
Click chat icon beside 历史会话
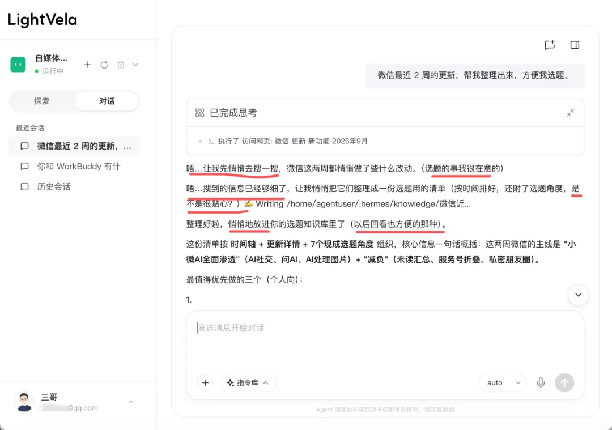click(x=24, y=187)
